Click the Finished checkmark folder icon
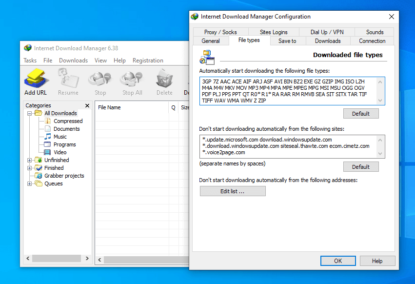 click(x=39, y=168)
